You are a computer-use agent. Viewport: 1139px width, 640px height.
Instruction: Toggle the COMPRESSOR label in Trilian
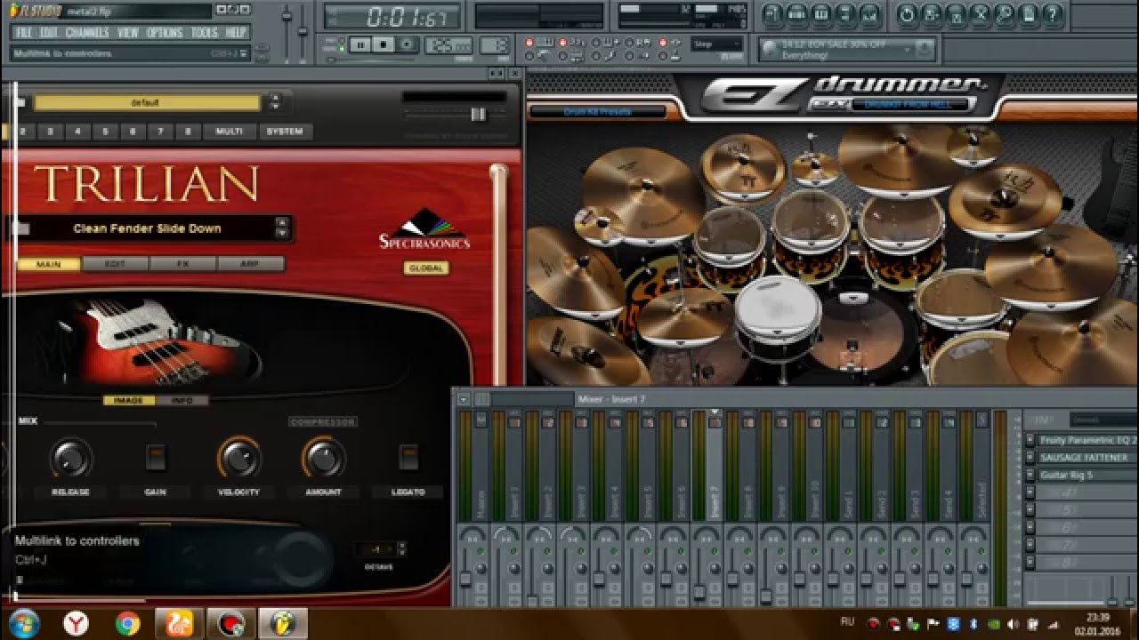pos(323,422)
